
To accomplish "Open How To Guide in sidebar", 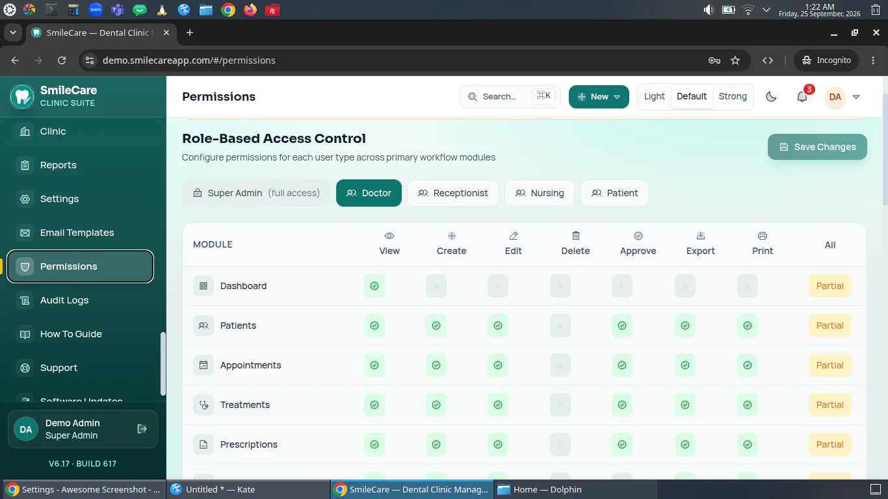I will tap(81, 334).
